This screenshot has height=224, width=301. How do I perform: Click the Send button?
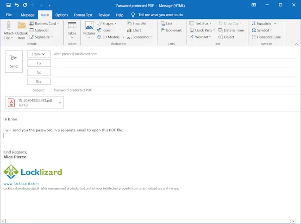coord(13,61)
